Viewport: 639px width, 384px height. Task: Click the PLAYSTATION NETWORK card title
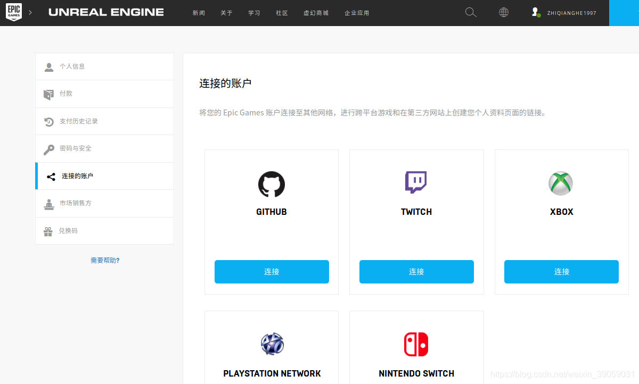pos(272,373)
